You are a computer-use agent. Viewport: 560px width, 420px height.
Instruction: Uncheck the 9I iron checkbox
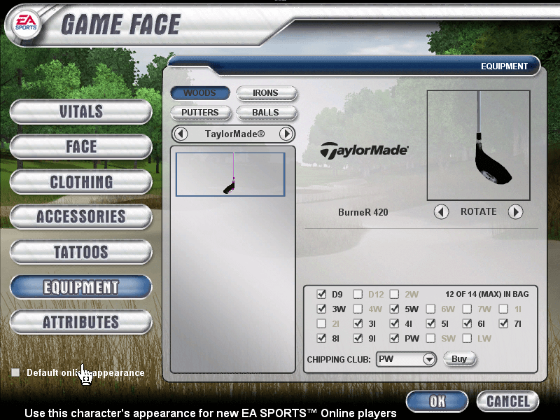(358, 338)
